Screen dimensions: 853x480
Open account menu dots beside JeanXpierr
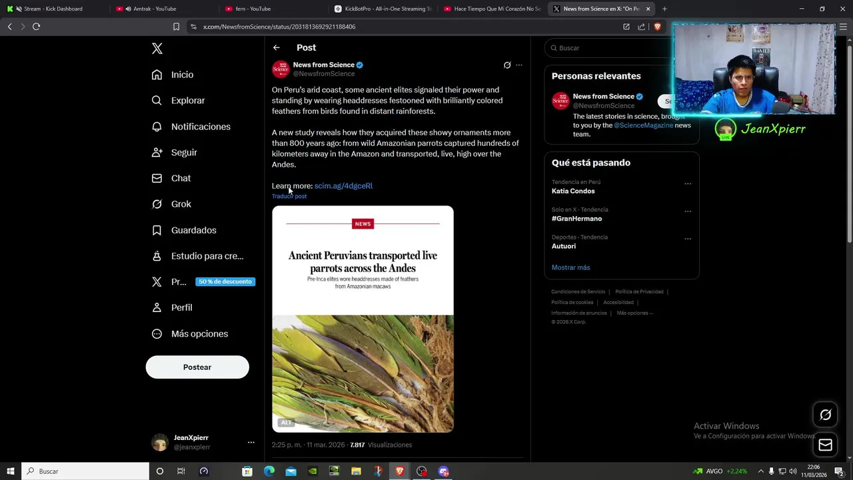[251, 443]
